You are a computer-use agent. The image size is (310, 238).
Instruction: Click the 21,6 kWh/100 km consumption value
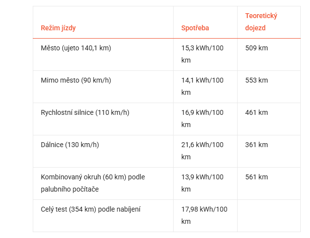coord(202,151)
